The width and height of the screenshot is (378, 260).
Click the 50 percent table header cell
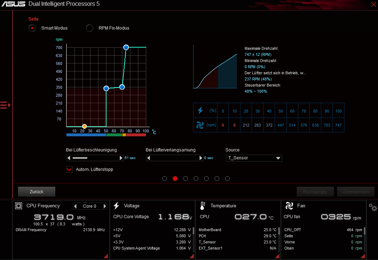(x=281, y=111)
